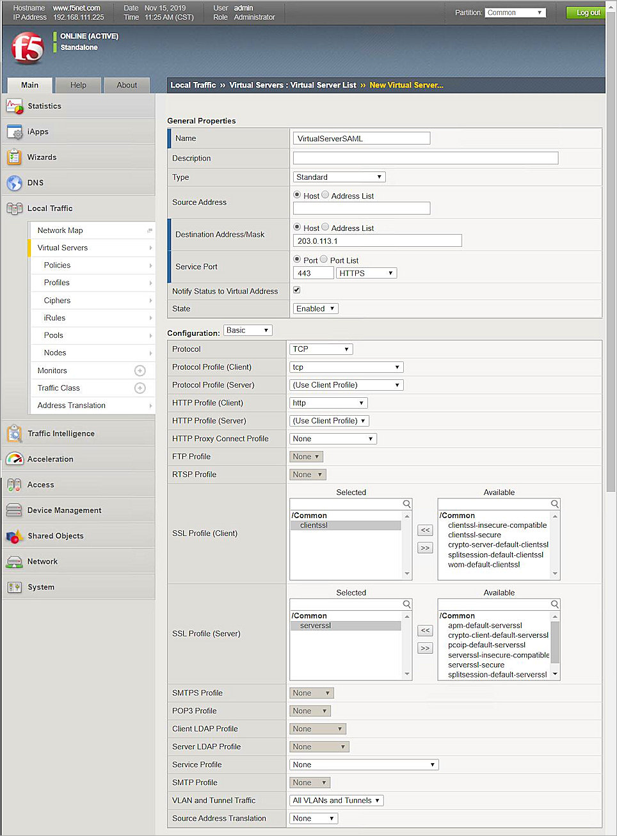This screenshot has height=836, width=617.
Task: Click the Device Management server icon
Action: (x=15, y=510)
